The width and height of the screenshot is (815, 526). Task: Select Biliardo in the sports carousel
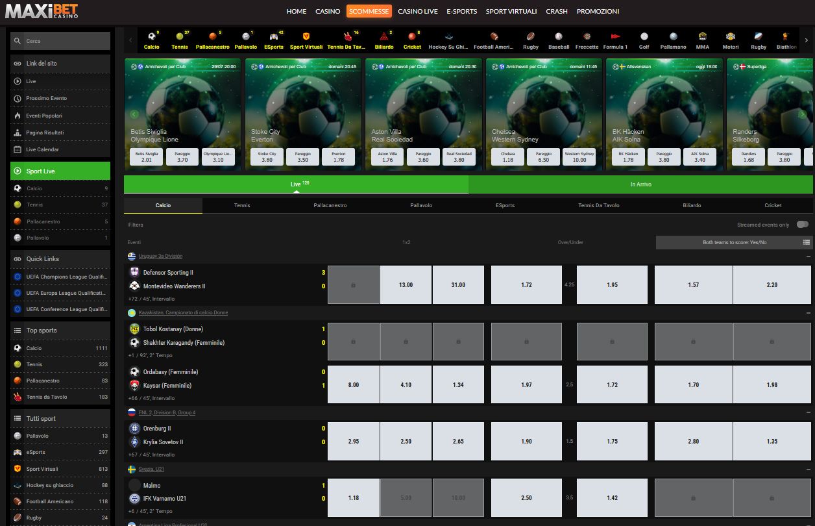[384, 40]
